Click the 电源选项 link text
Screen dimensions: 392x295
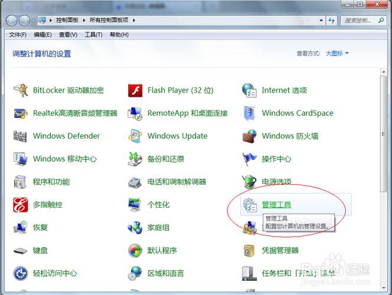[x=276, y=182]
